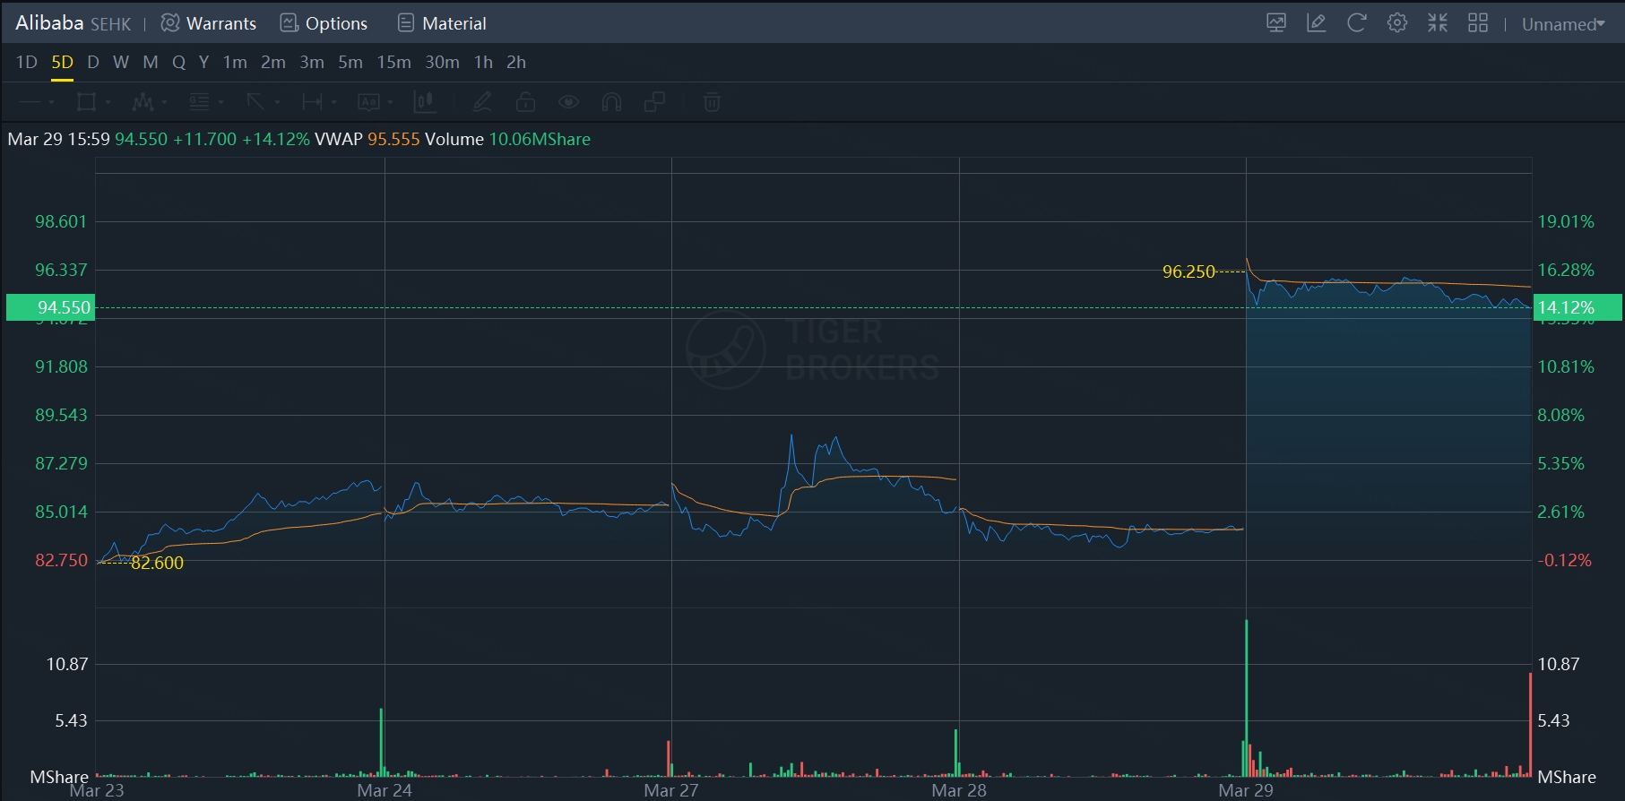Click the 96.250 high price label
The height and width of the screenshot is (801, 1625).
tap(1188, 271)
